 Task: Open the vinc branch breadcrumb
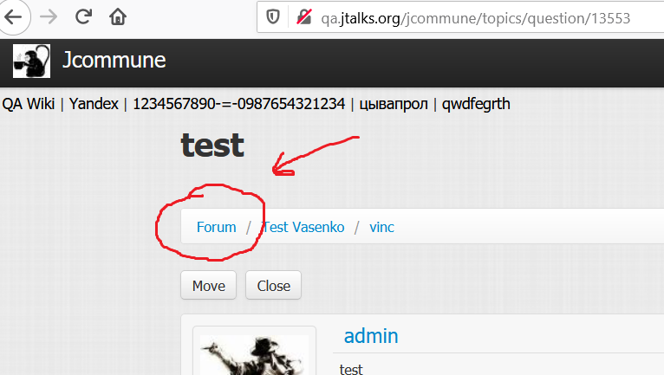[381, 227]
